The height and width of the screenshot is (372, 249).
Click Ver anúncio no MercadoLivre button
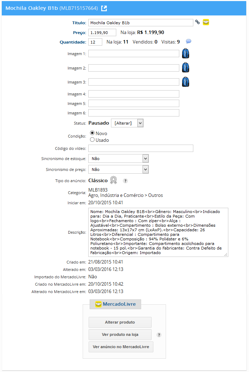[121, 347]
